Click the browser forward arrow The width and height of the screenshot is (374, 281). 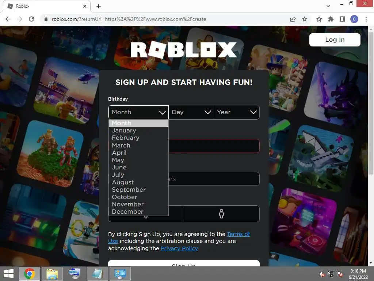coord(20,19)
